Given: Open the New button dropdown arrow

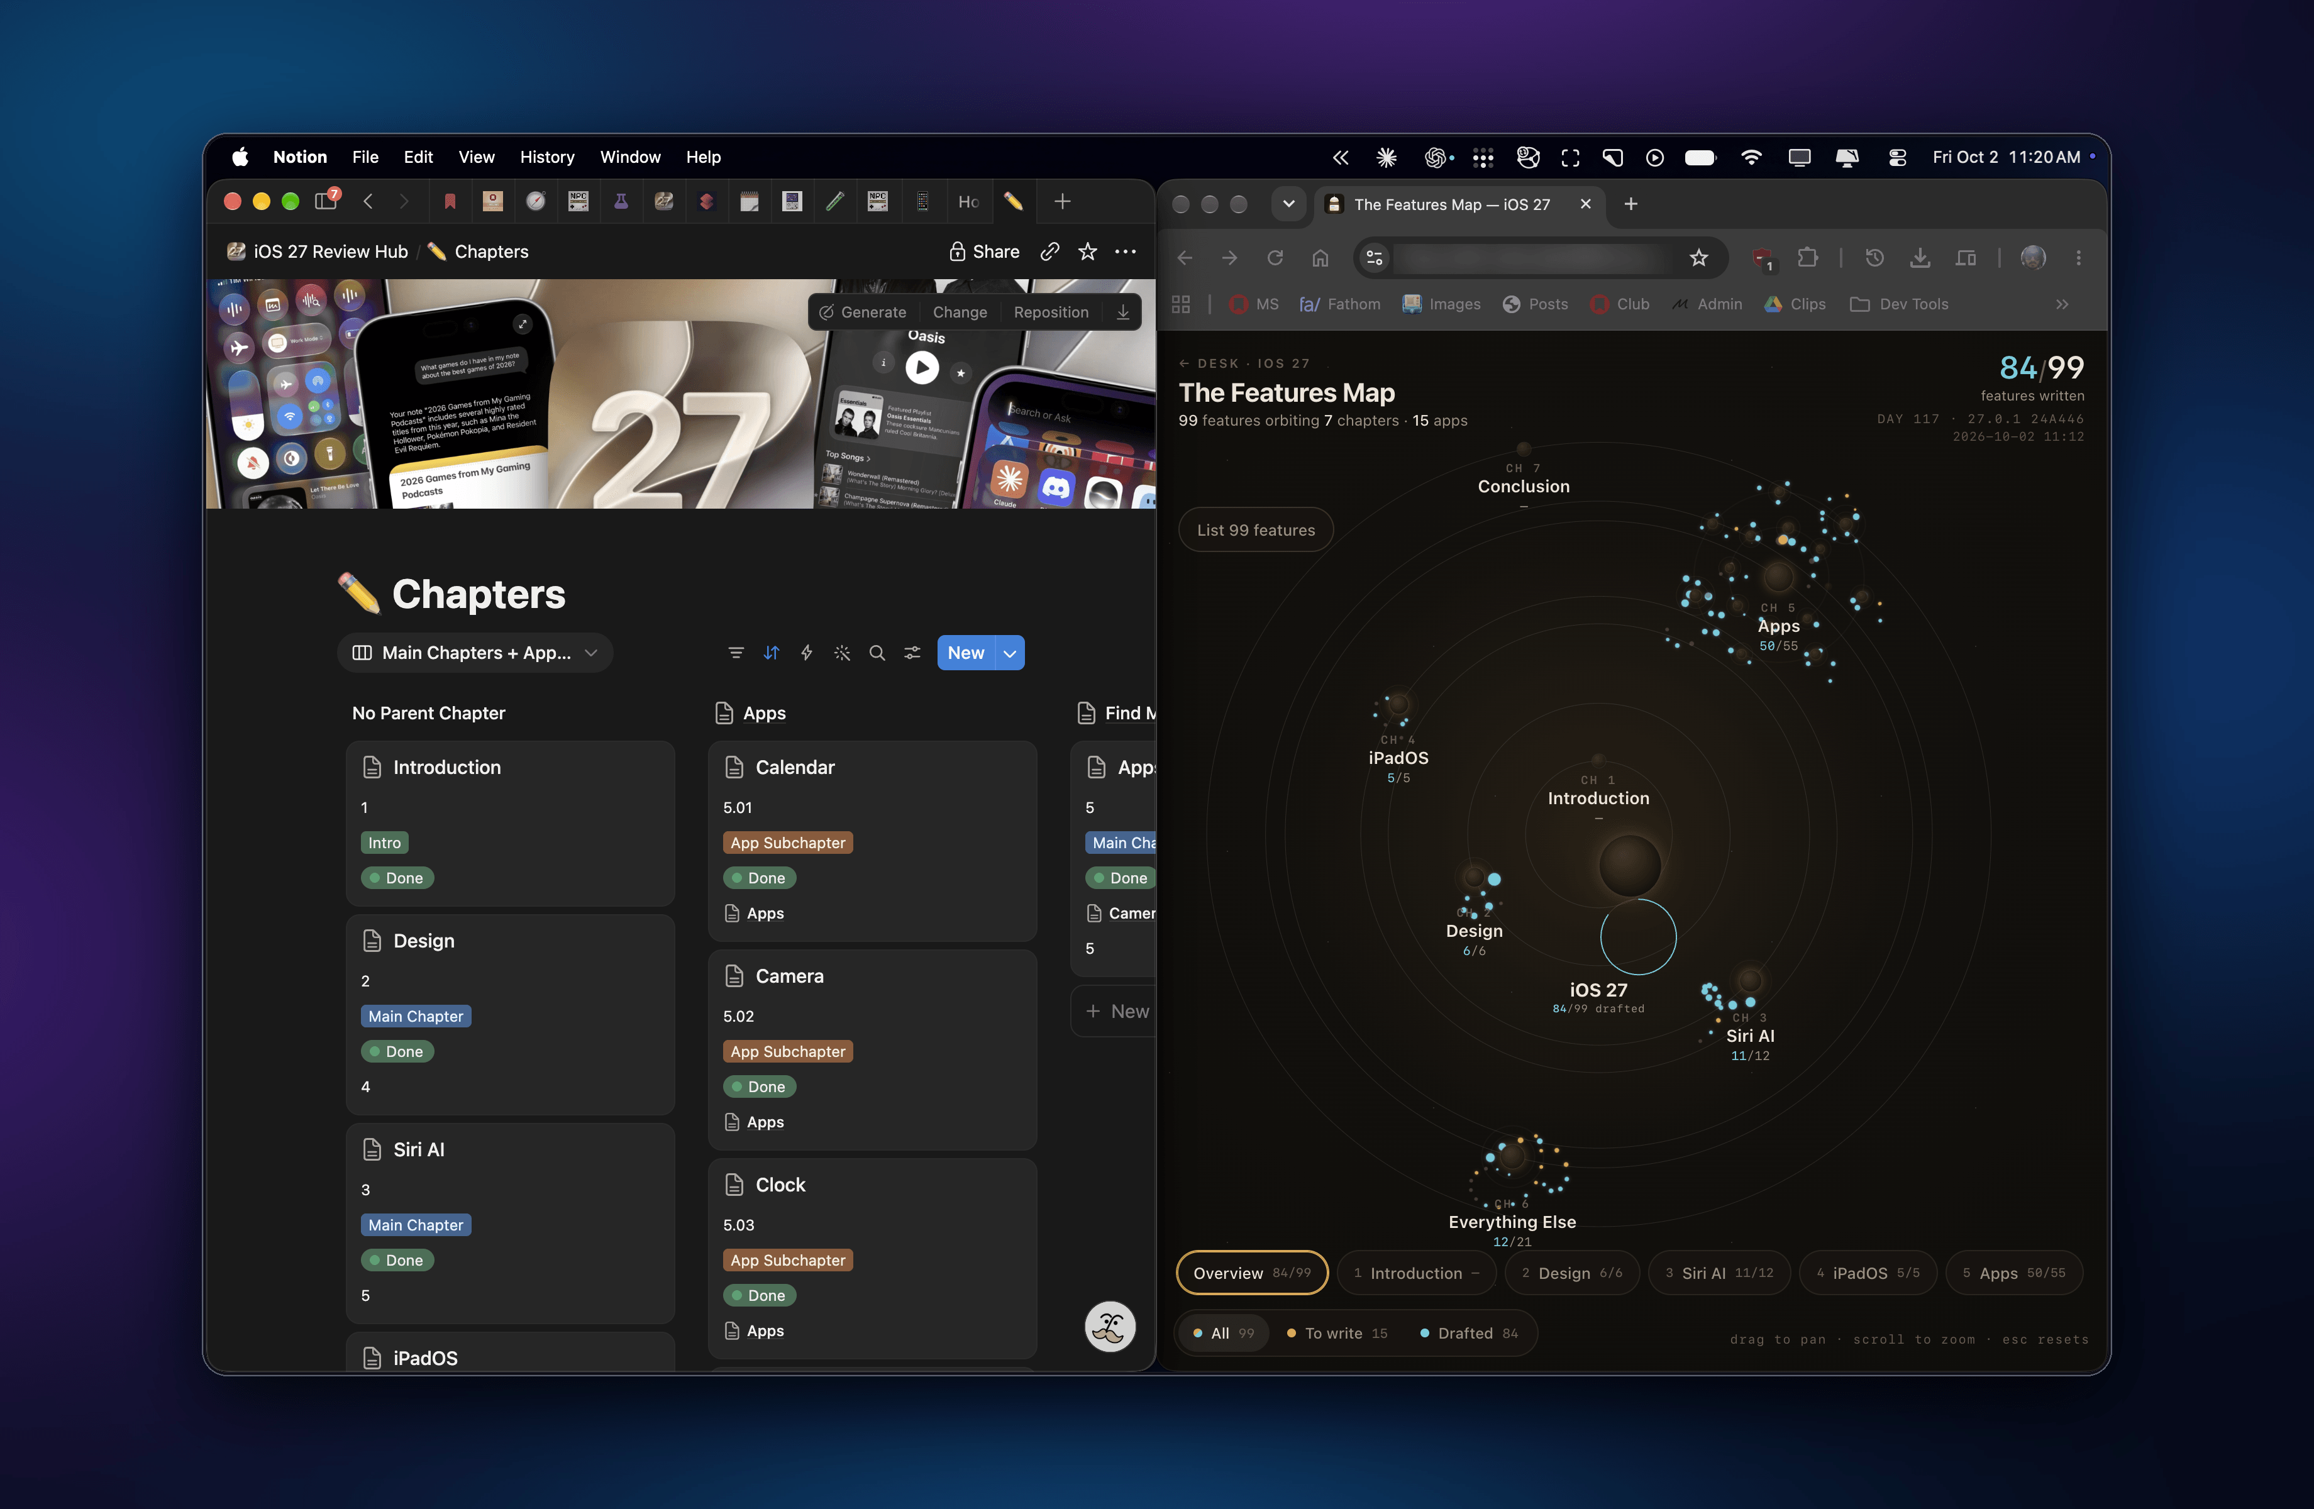Looking at the screenshot, I should click(x=1010, y=653).
